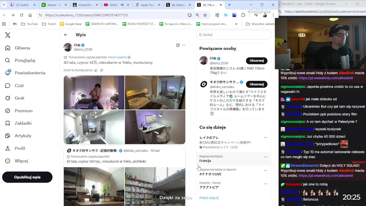Image resolution: width=366 pixels, height=206 pixels.
Task: Go to browser home page
Action: [x=30, y=15]
